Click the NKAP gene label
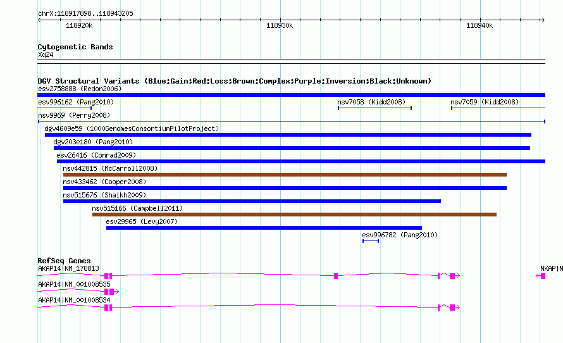Viewport: 563px width, 343px height. (552, 269)
